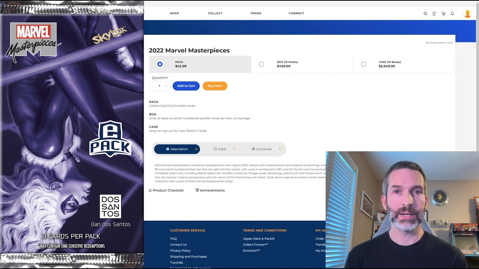The height and width of the screenshot is (269, 479).
Task: Open the shopping cart icon
Action: pos(443,13)
